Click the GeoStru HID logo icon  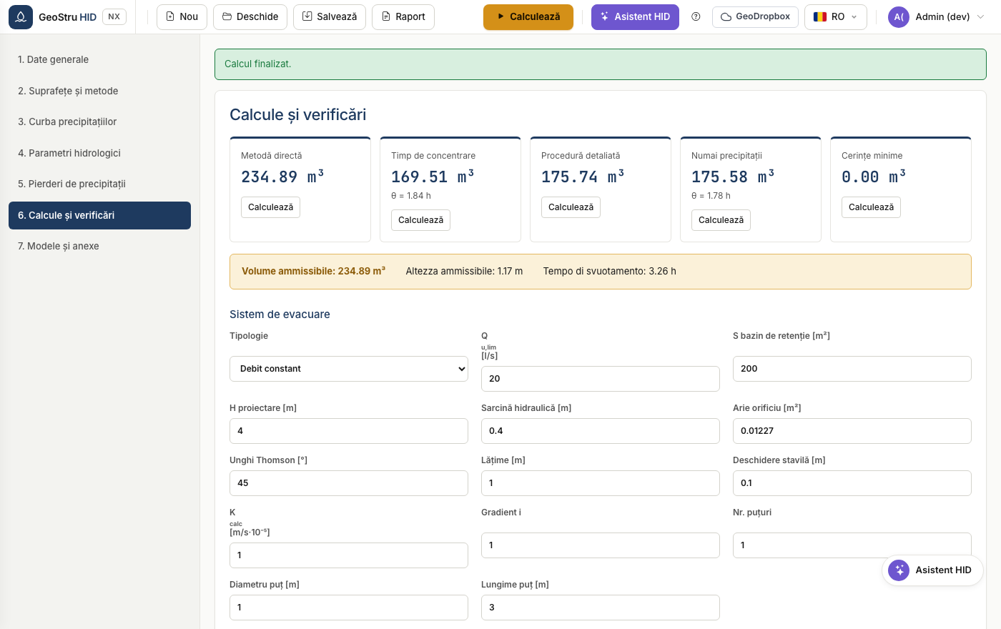tap(21, 16)
